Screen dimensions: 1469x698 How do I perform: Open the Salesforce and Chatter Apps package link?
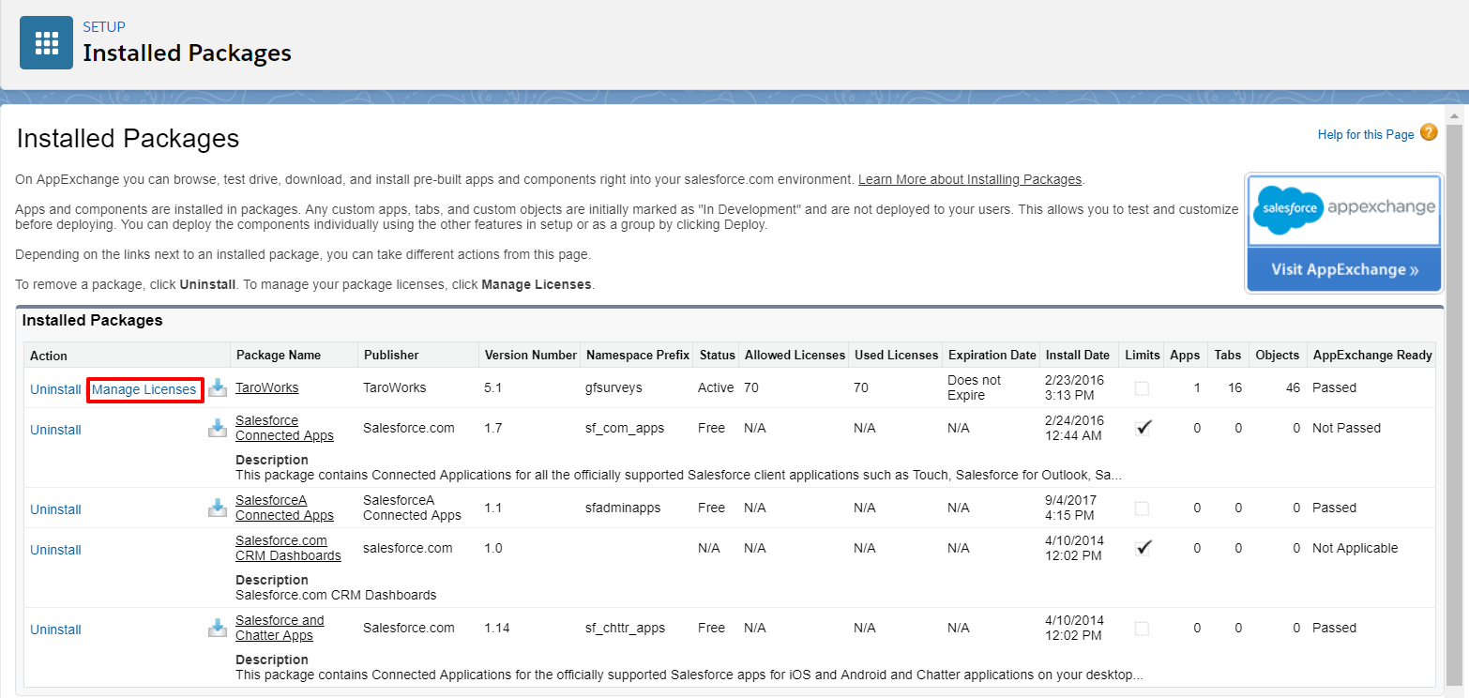point(280,628)
